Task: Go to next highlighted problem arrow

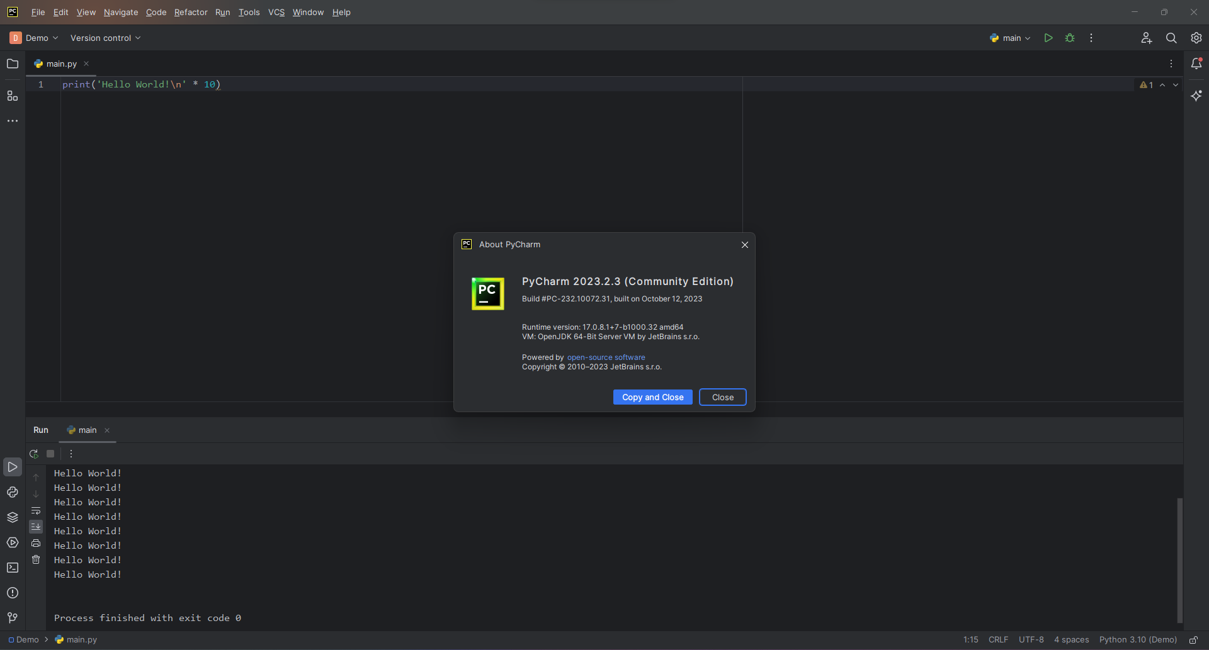Action: [1176, 85]
